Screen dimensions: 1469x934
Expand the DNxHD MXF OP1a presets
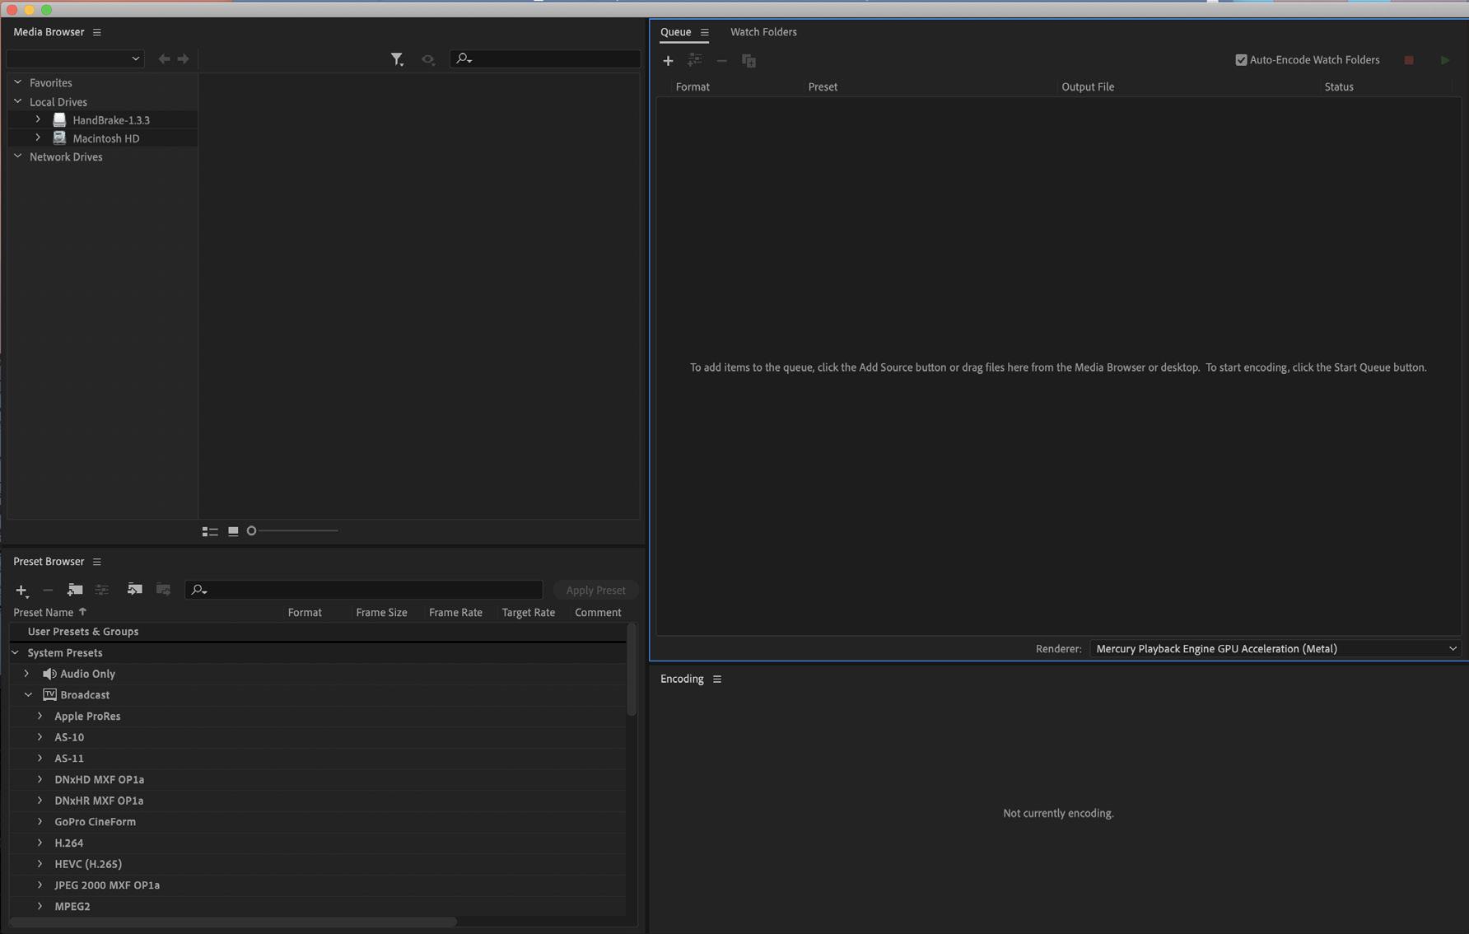(x=40, y=779)
